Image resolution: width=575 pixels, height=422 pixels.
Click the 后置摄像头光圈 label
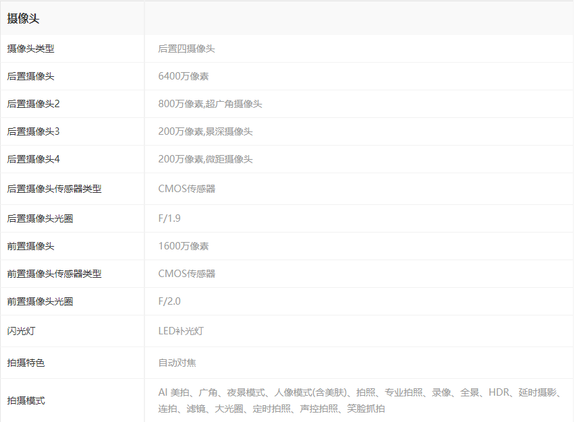click(45, 218)
